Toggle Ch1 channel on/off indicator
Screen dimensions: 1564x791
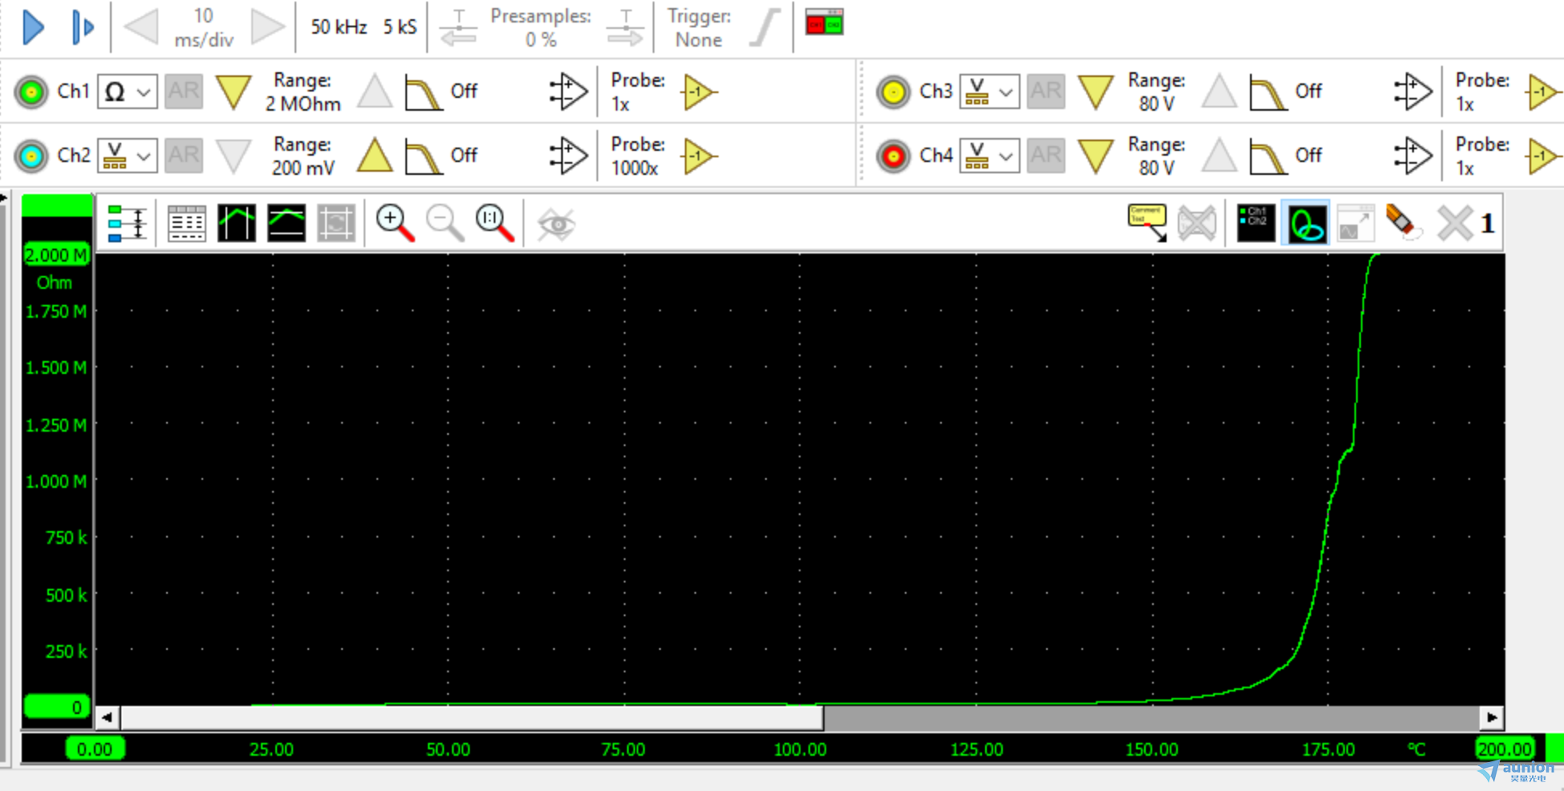tap(31, 91)
